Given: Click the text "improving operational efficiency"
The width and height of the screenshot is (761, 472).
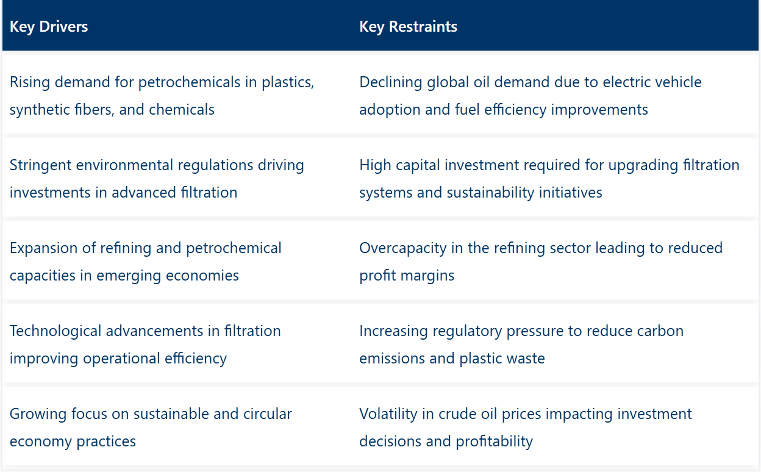Looking at the screenshot, I should (118, 359).
